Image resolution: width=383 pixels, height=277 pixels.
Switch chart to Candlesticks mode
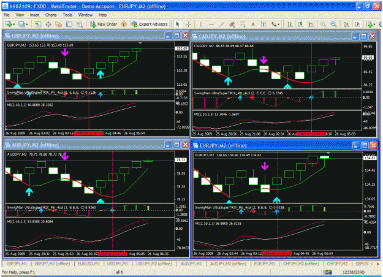point(300,24)
